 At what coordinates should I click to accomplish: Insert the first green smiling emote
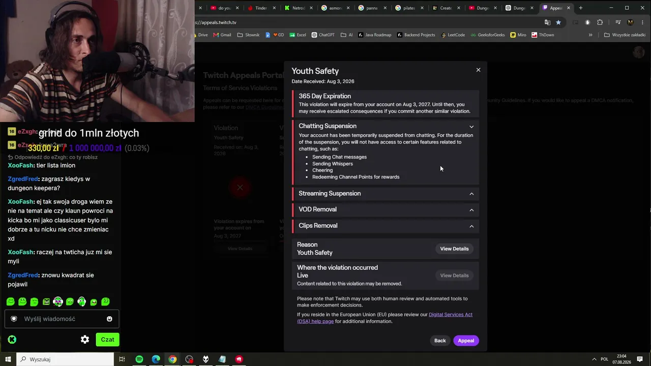coord(11,302)
